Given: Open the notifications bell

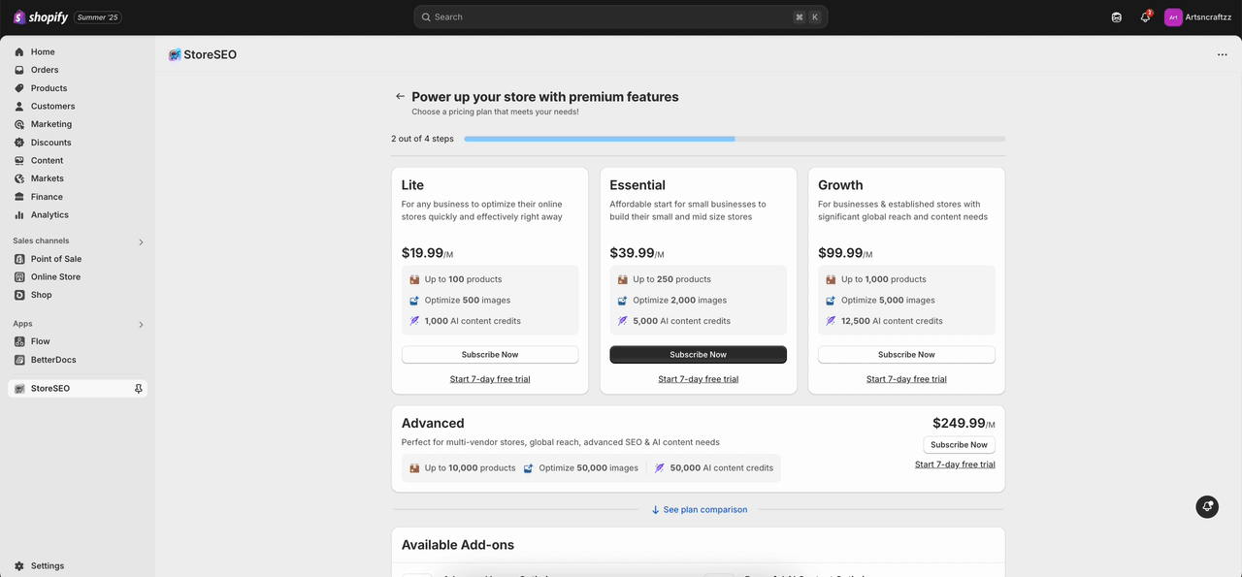Looking at the screenshot, I should click(1145, 17).
